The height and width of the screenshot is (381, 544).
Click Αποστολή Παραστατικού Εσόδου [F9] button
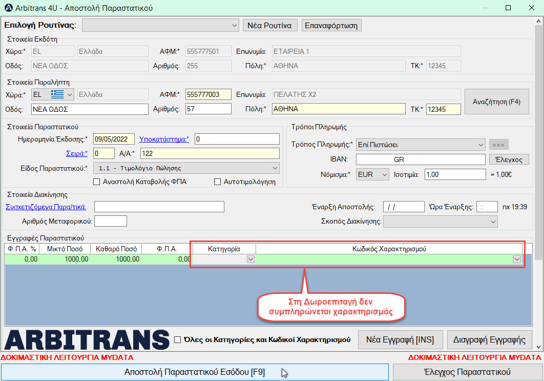195,372
